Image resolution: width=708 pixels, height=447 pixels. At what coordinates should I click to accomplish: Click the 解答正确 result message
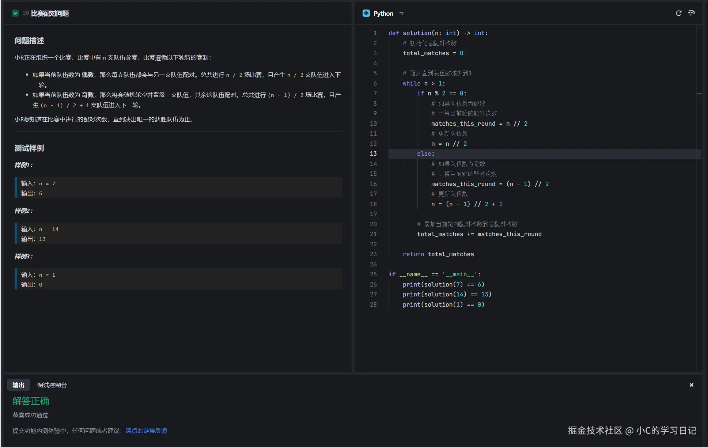click(31, 401)
